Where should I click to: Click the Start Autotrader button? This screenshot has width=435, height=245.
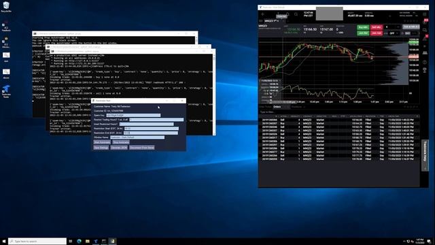coord(102,142)
